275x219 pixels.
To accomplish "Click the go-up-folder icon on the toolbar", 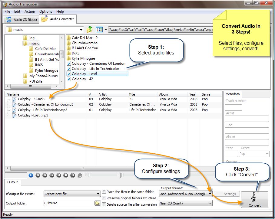I will (x=90, y=29).
